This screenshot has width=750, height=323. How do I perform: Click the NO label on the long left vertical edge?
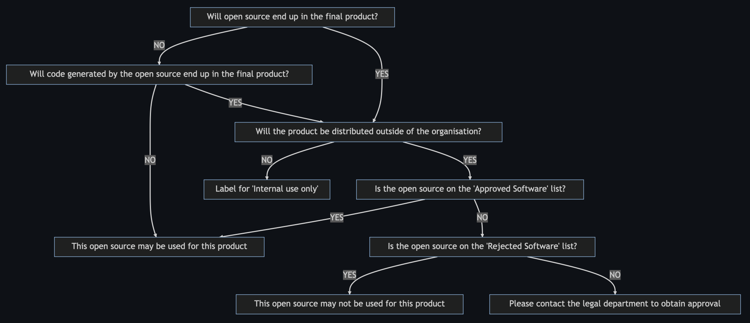tap(150, 160)
